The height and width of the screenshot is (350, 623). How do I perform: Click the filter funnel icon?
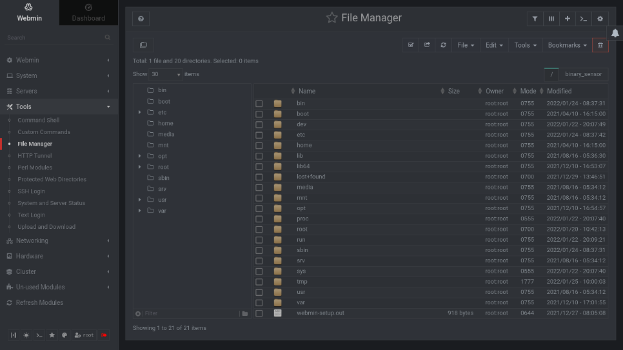point(535,19)
